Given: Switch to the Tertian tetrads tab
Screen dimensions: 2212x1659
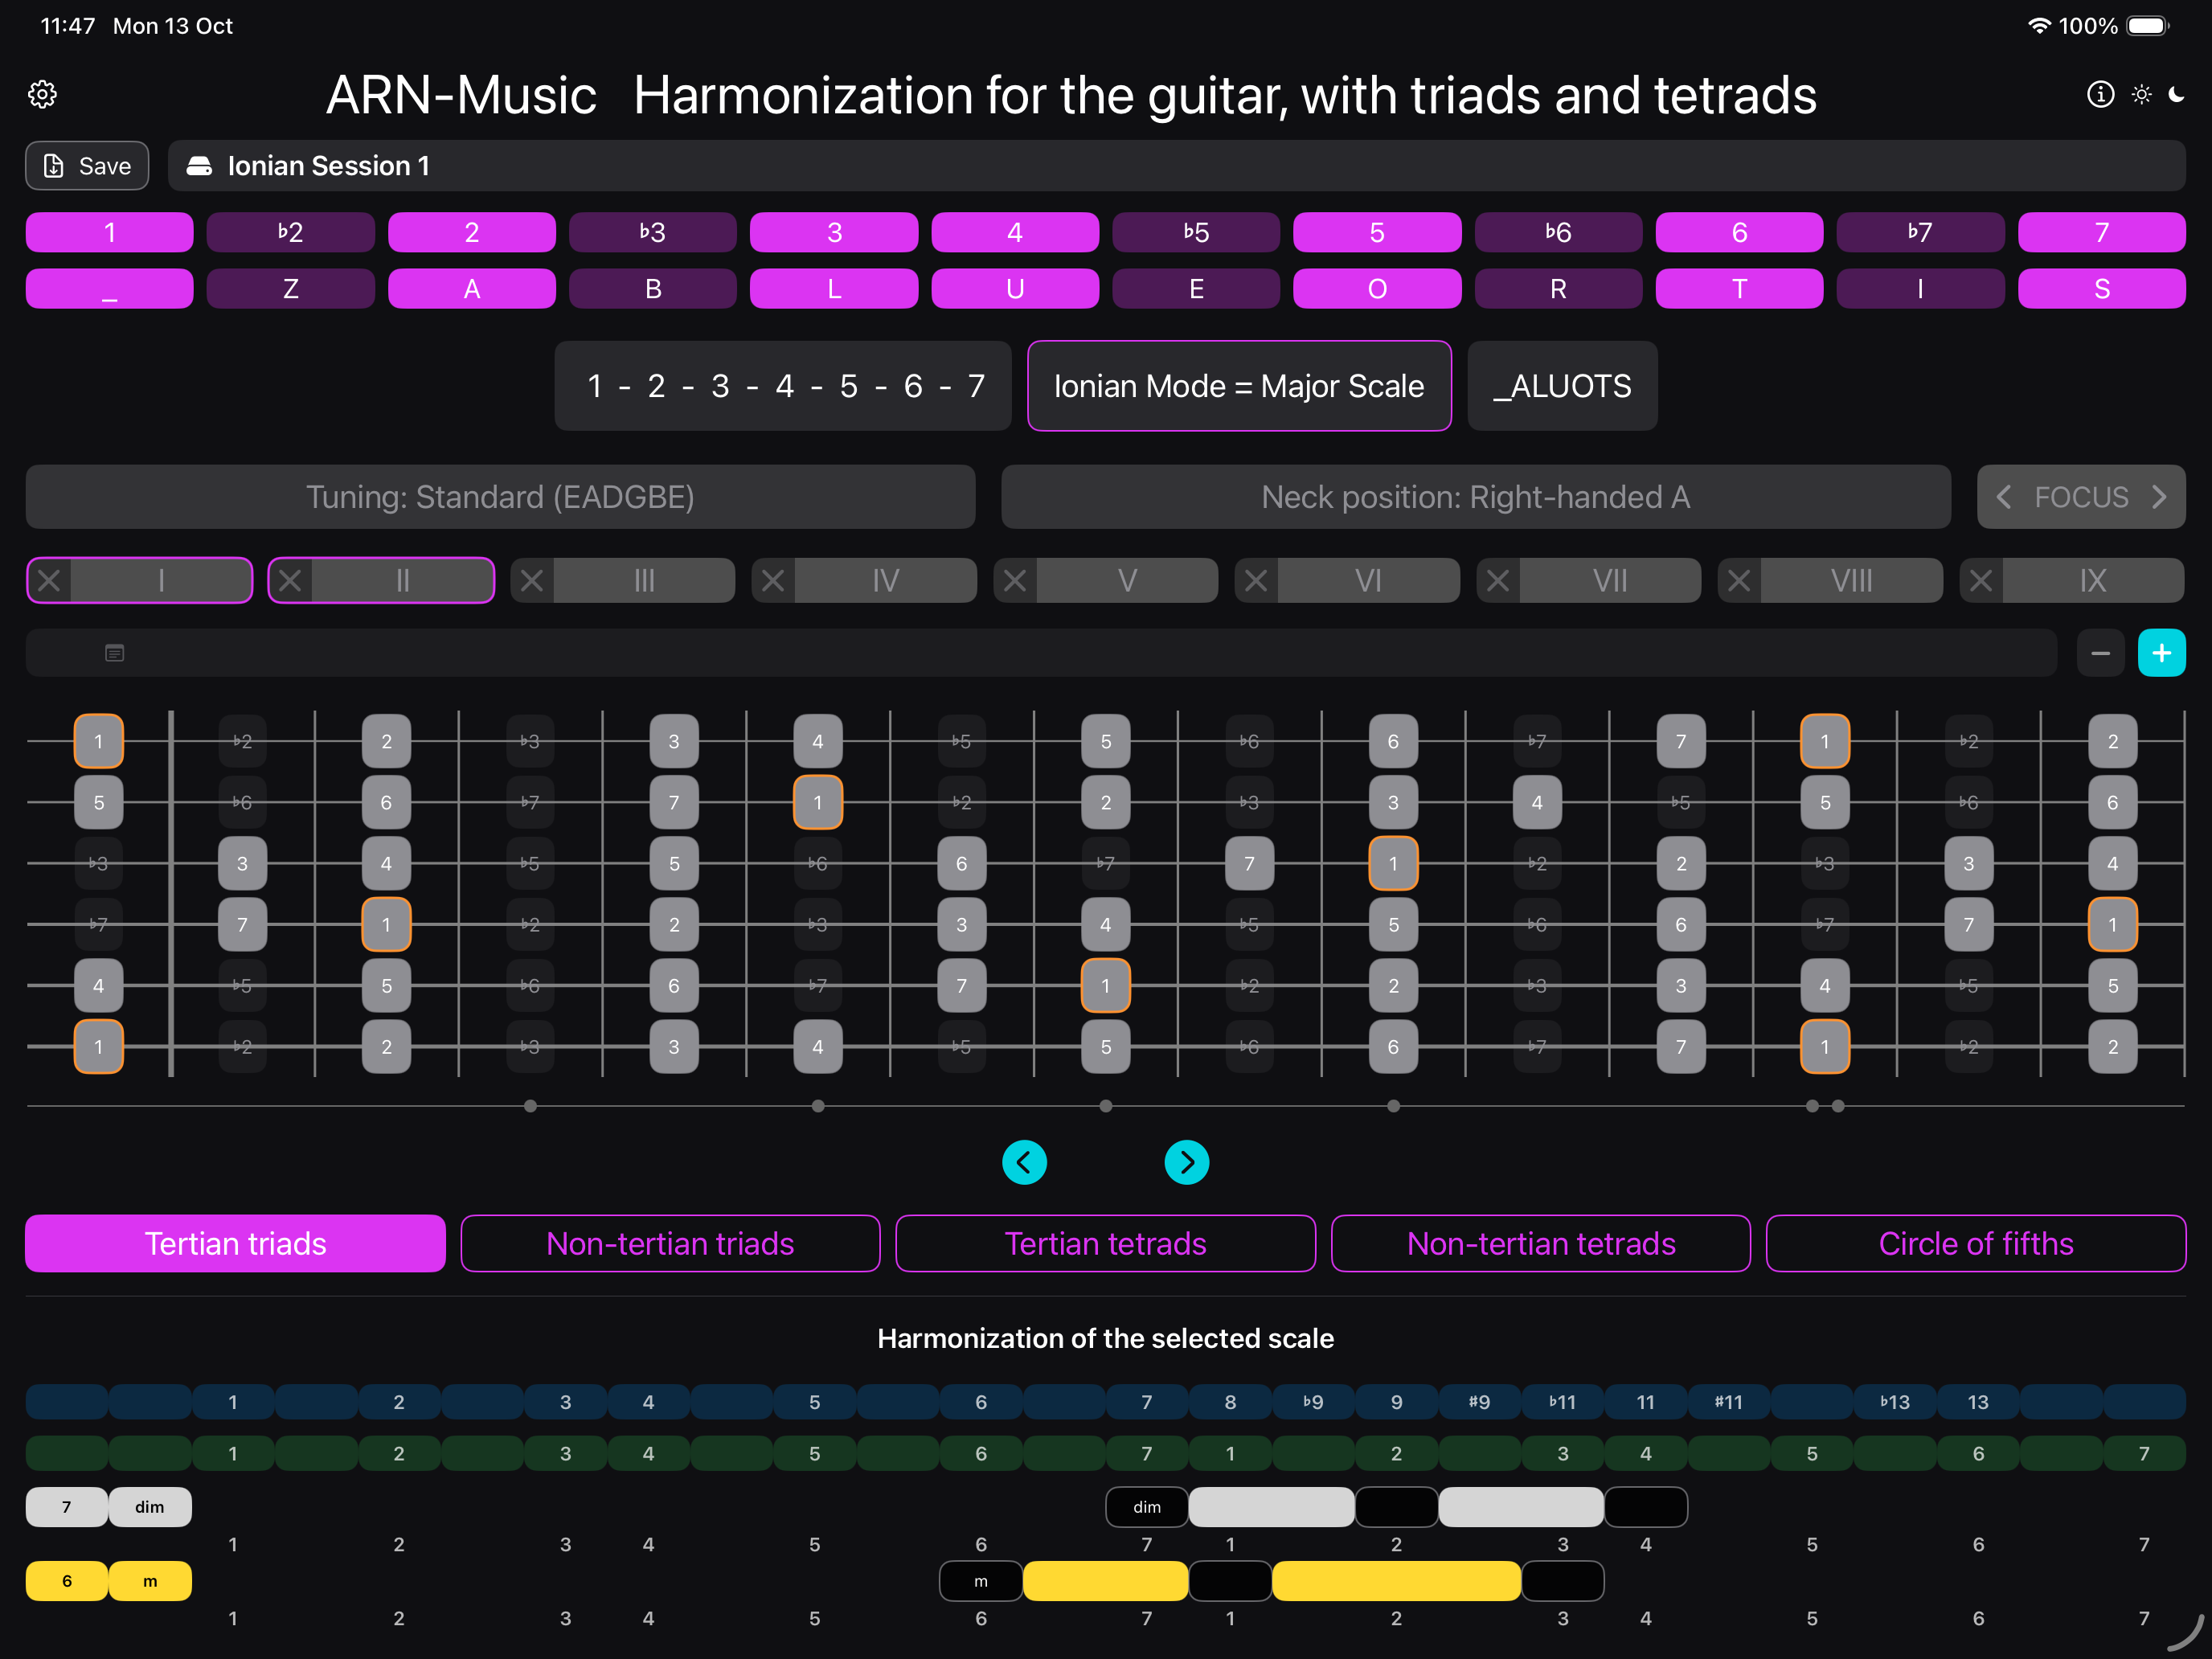Looking at the screenshot, I should (x=1105, y=1243).
